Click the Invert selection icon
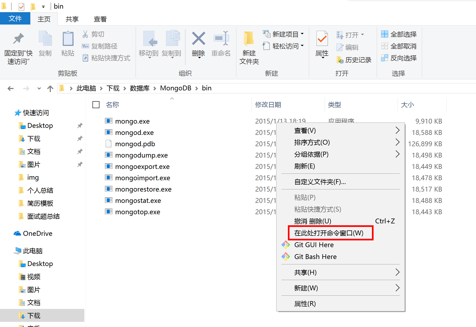 pyautogui.click(x=384, y=58)
